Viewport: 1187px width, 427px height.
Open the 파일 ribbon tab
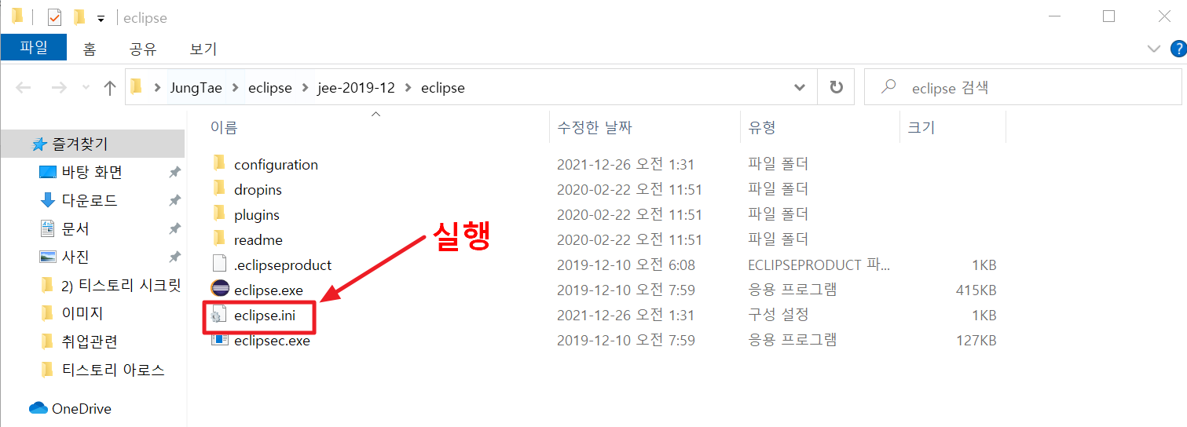34,48
